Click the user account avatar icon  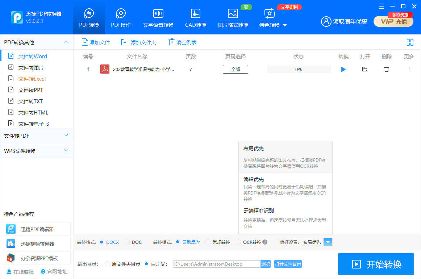(326, 21)
